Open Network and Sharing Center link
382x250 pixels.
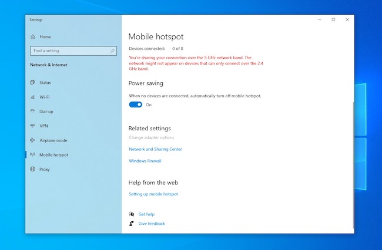coord(155,149)
